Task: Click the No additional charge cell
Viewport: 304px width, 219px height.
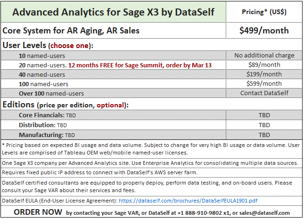Action: (x=264, y=56)
